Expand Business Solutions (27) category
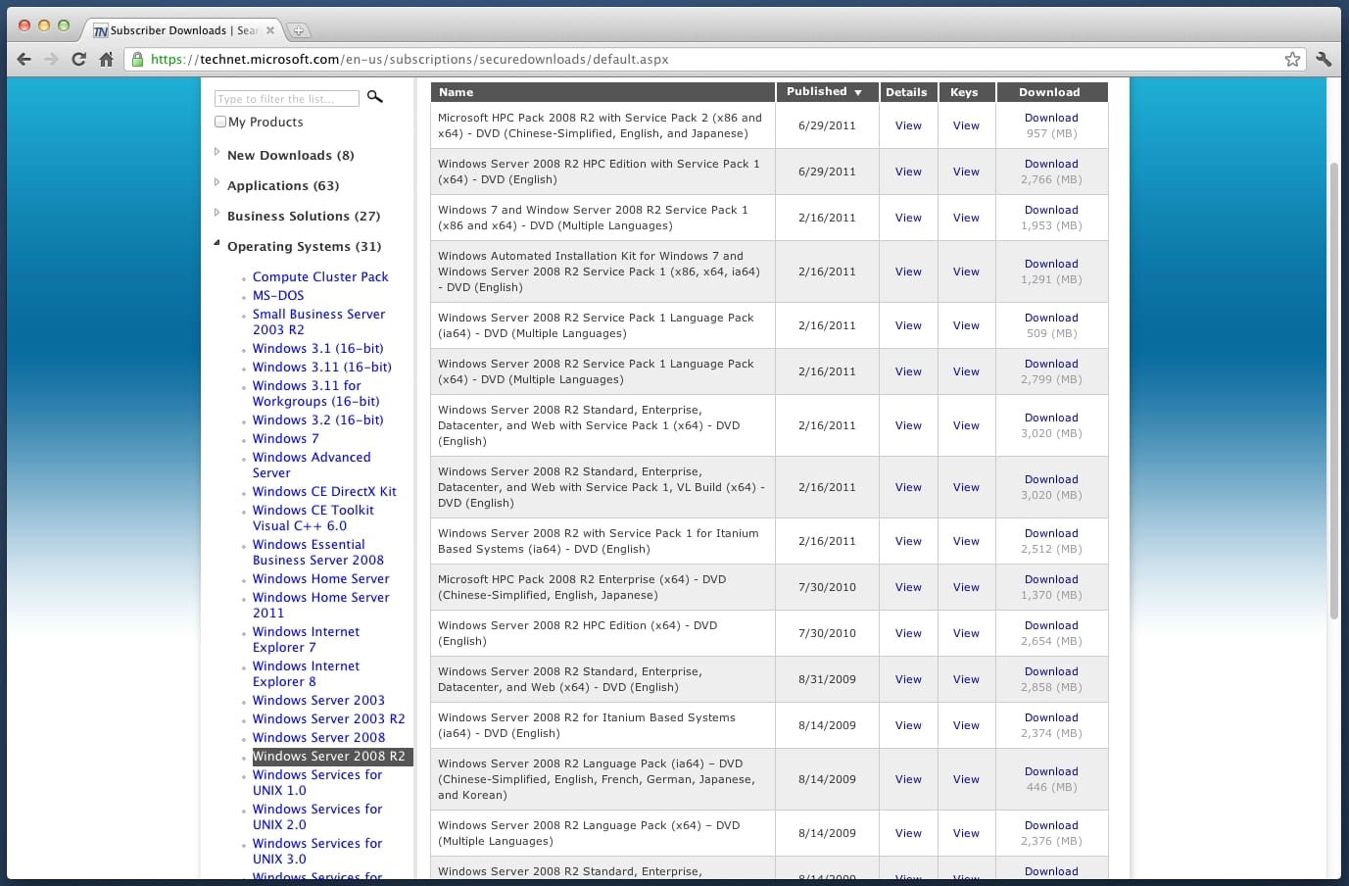 click(217, 213)
